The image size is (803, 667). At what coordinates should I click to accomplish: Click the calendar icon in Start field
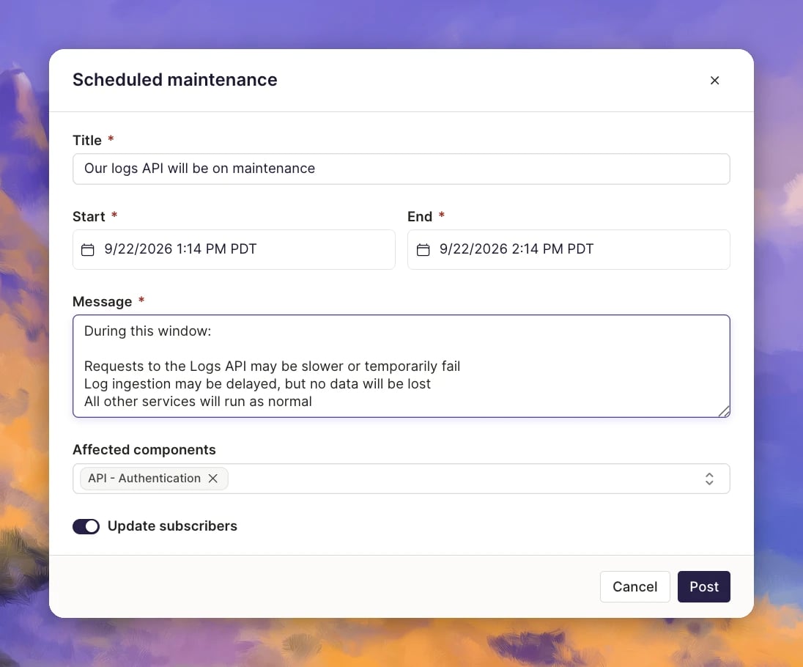pos(88,249)
